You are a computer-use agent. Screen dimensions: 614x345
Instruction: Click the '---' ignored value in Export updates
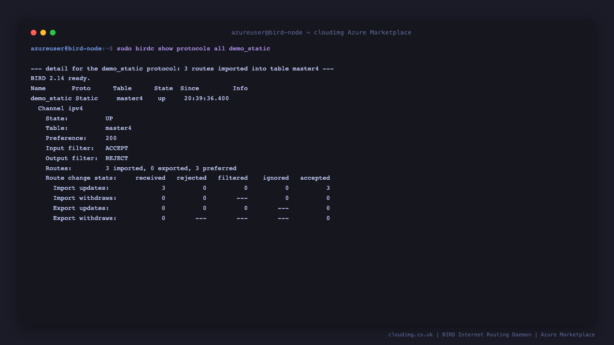tap(283, 208)
